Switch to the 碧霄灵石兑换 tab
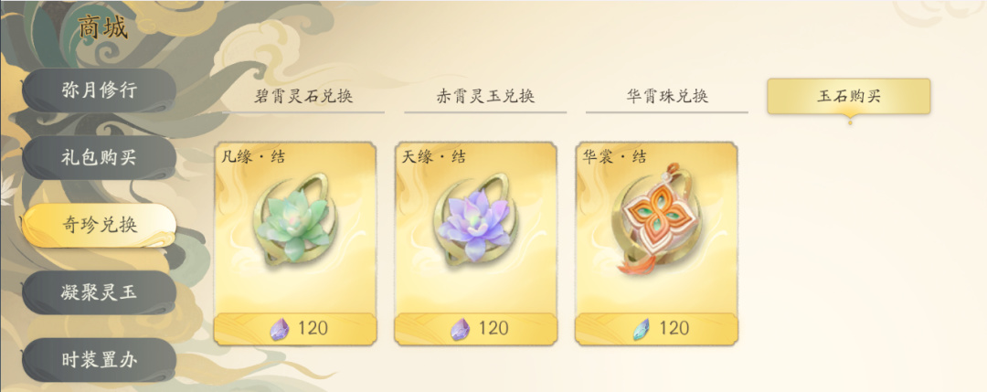987x392 pixels. pos(303,96)
